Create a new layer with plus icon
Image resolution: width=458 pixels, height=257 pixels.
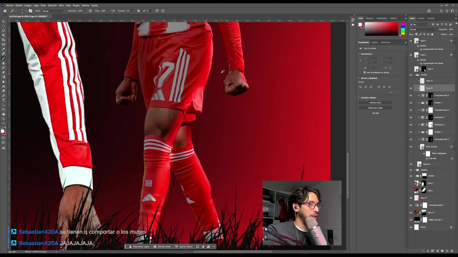pyautogui.click(x=447, y=251)
